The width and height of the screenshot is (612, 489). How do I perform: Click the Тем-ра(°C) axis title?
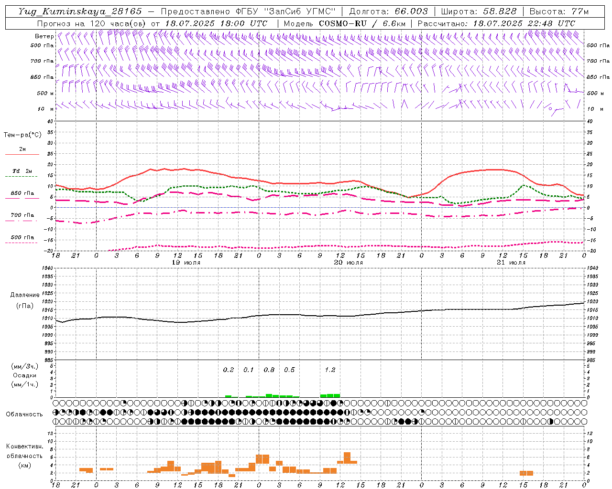coord(22,135)
